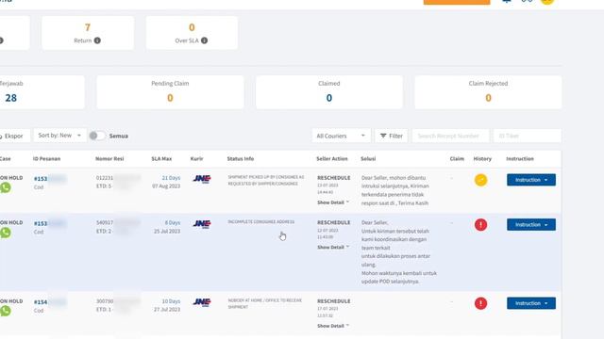
Task: Expand Show Detail in first row
Action: 333,202
